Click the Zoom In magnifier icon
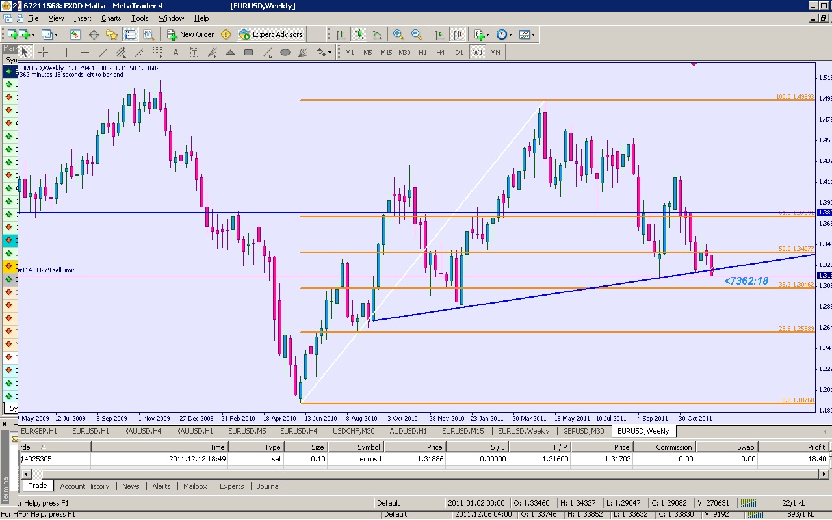 point(398,34)
